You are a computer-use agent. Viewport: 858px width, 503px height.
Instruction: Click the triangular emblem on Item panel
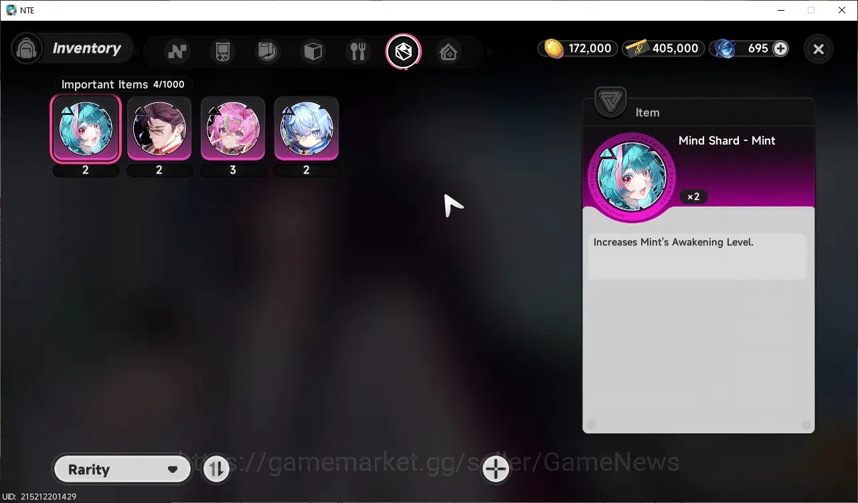click(x=610, y=102)
